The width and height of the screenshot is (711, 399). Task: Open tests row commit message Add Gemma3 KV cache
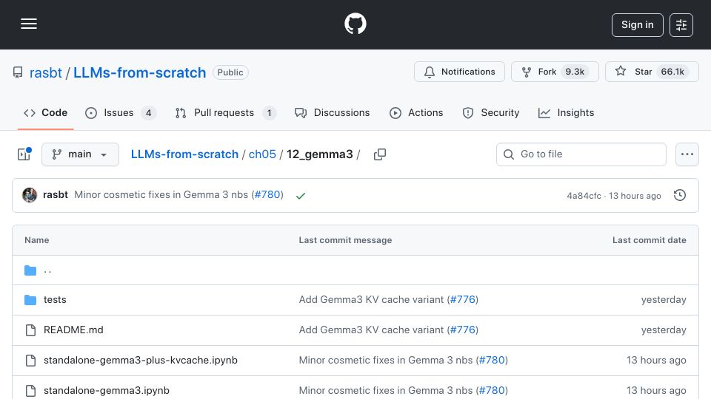[371, 299]
